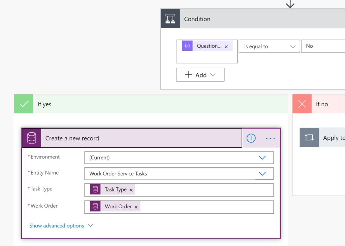This screenshot has width=345, height=246.
Task: Click the Create a new record database icon
Action: 32,138
